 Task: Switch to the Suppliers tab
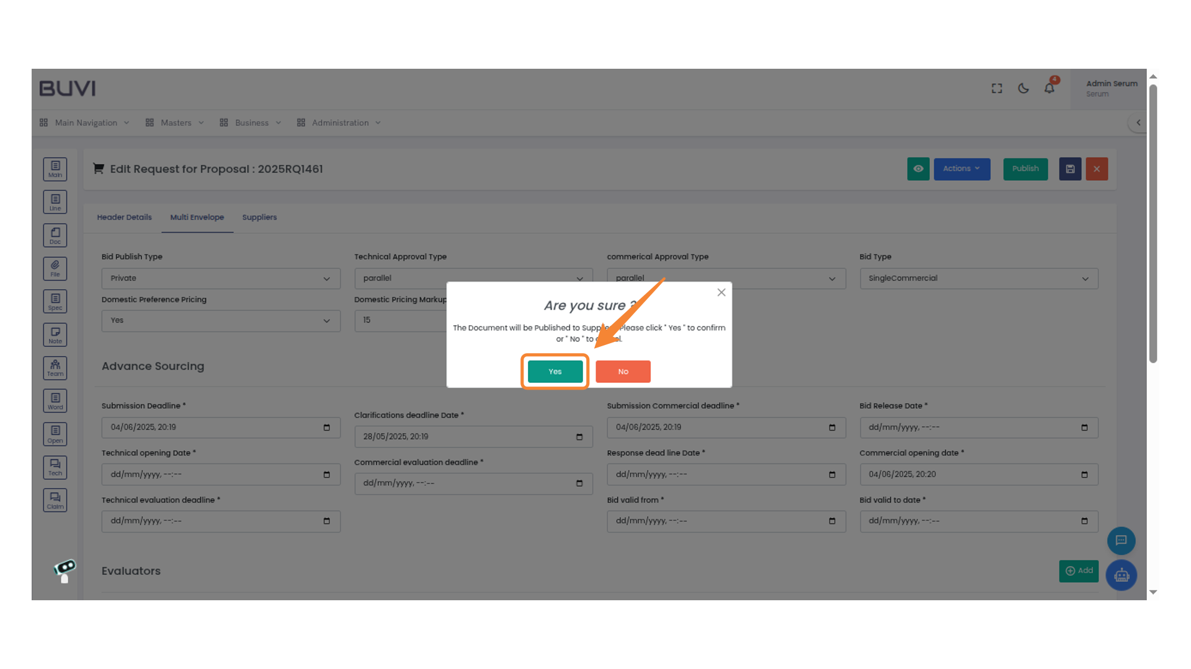tap(259, 217)
